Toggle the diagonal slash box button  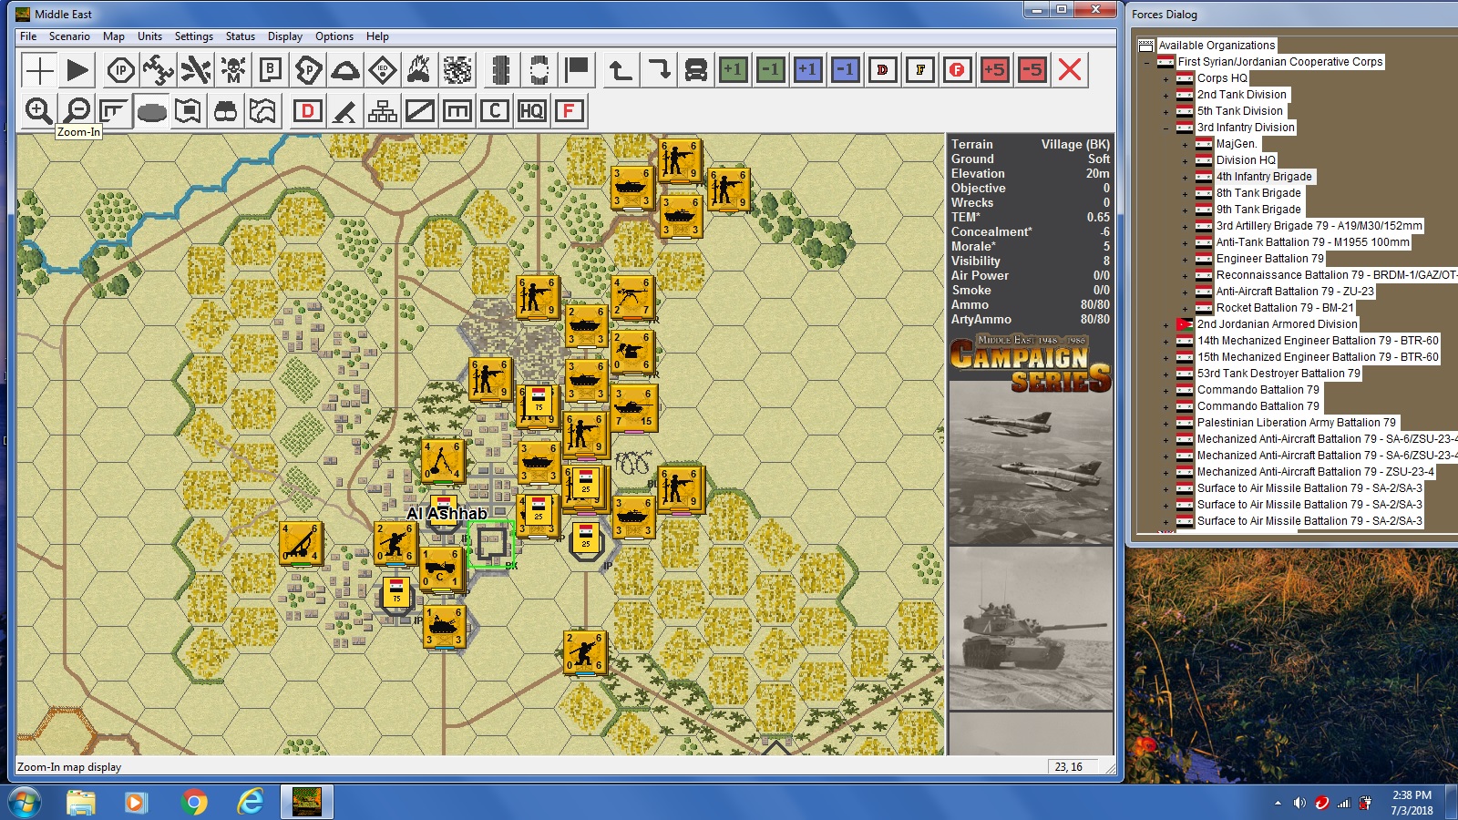tap(420, 111)
